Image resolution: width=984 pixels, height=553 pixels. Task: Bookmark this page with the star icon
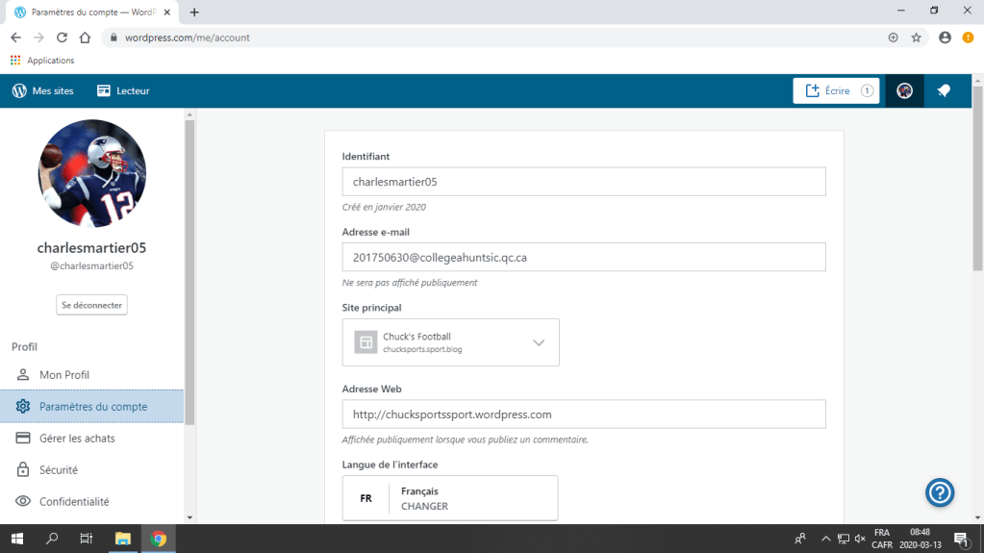[x=916, y=38]
